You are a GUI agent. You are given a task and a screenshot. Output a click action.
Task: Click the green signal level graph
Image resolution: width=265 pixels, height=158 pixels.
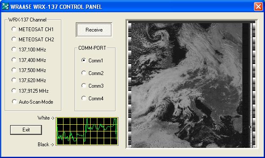(x=87, y=131)
